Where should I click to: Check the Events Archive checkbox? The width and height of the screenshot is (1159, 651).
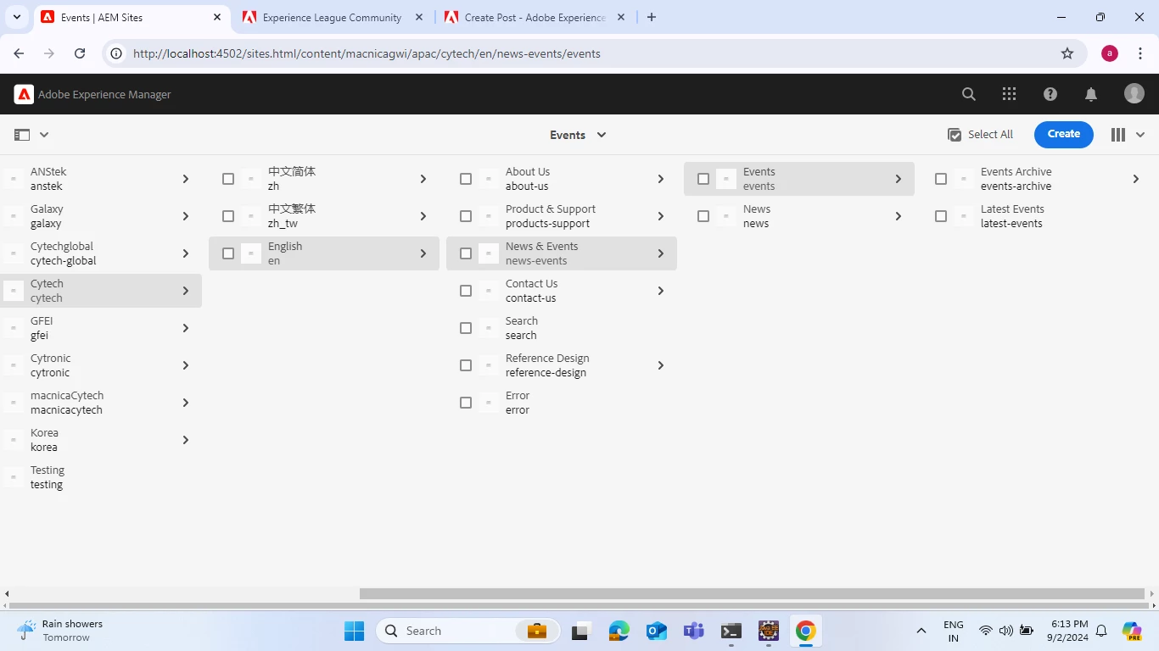click(x=941, y=179)
